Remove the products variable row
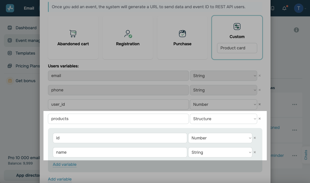 coord(259,119)
